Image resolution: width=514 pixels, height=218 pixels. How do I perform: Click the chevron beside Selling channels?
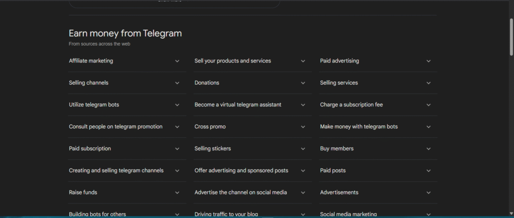coord(177,83)
